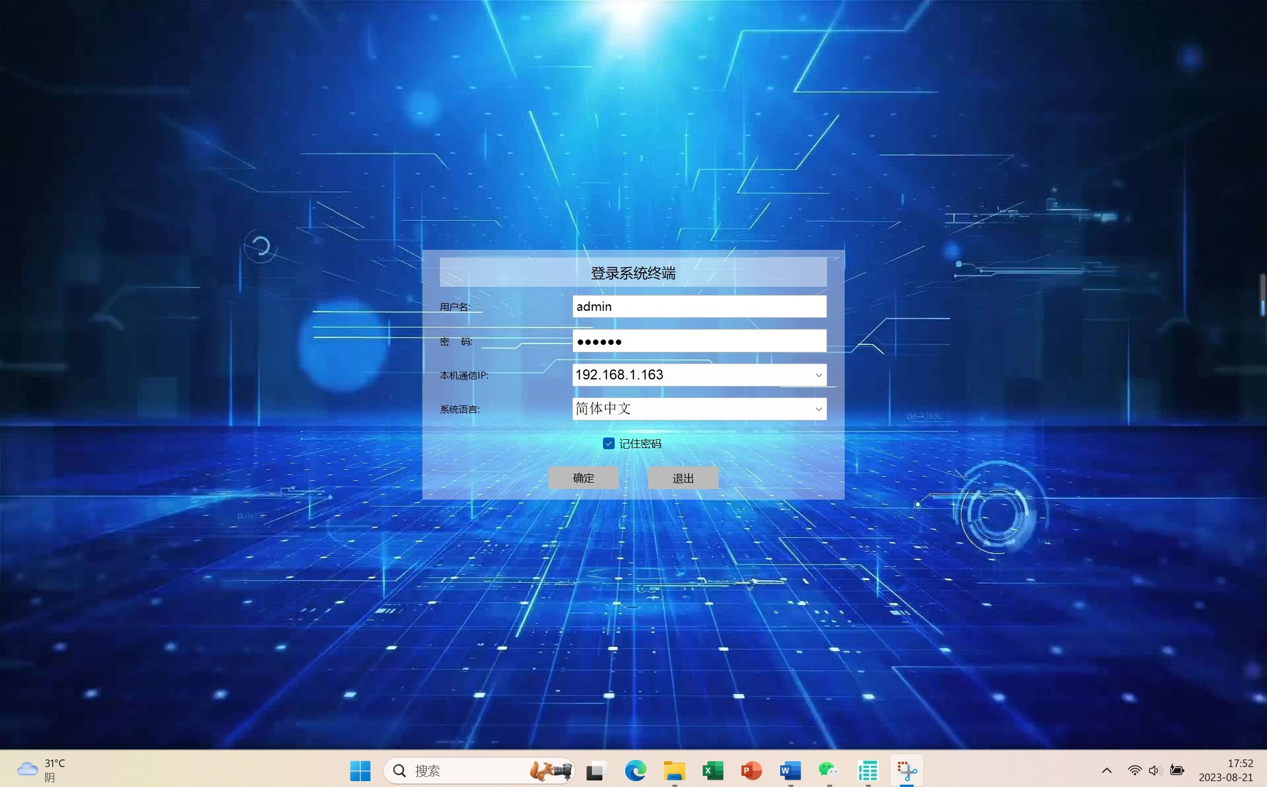Click the 退出 button
This screenshot has height=787, width=1267.
click(x=683, y=478)
